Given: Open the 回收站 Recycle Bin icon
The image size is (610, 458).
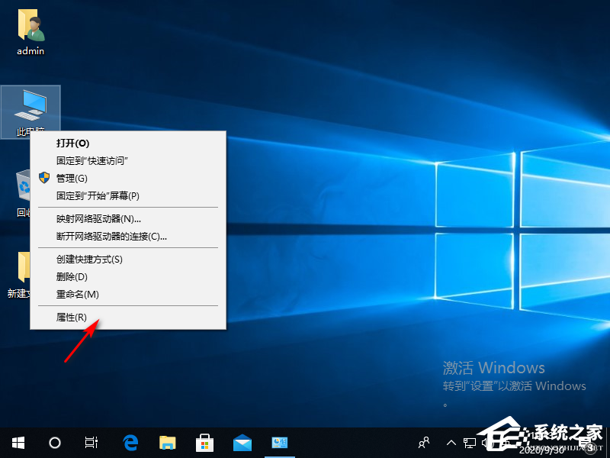Looking at the screenshot, I should [21, 187].
